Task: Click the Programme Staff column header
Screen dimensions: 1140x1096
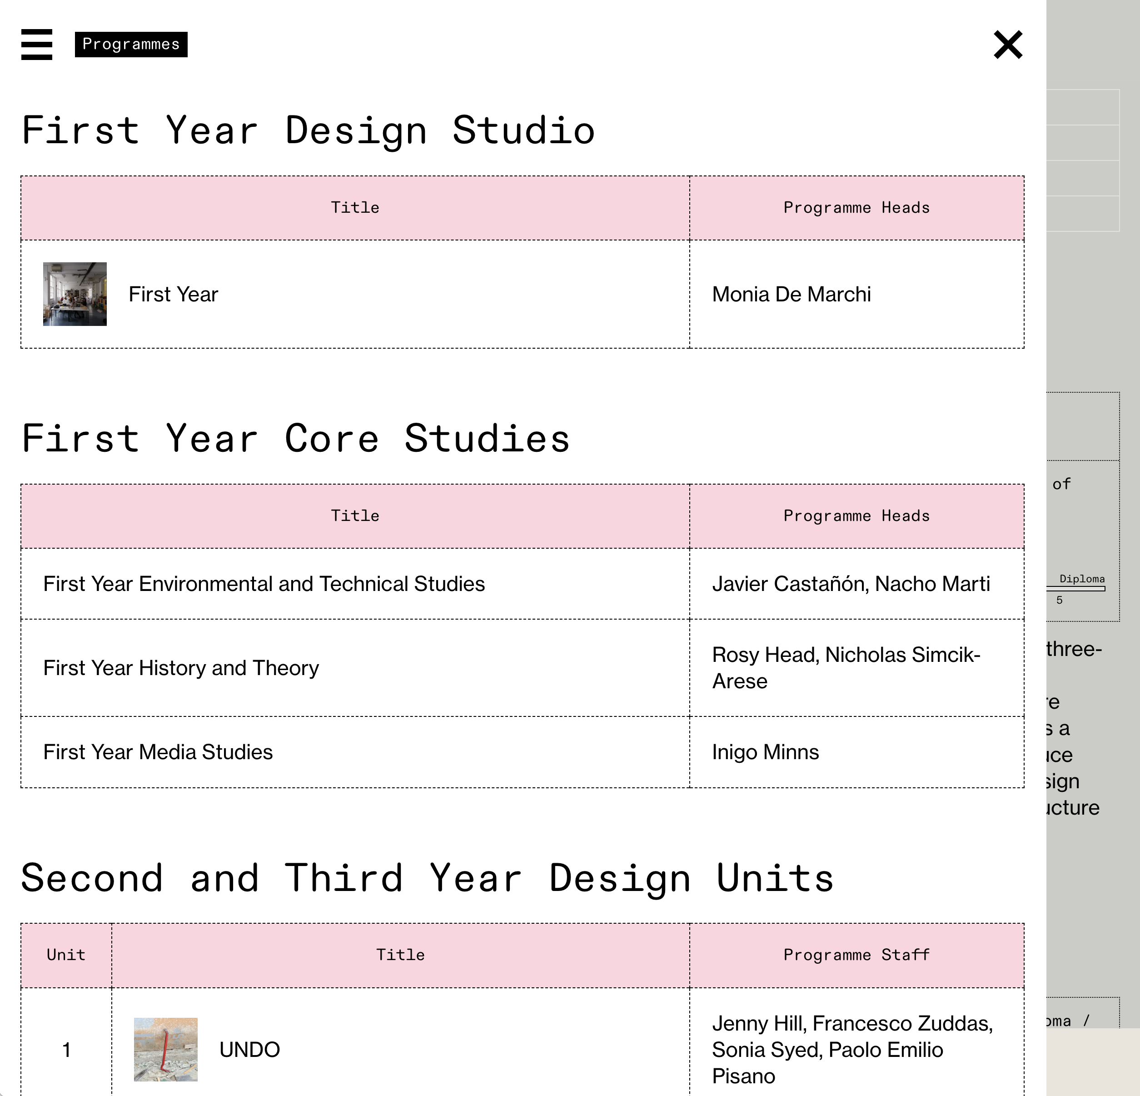Action: [x=857, y=955]
